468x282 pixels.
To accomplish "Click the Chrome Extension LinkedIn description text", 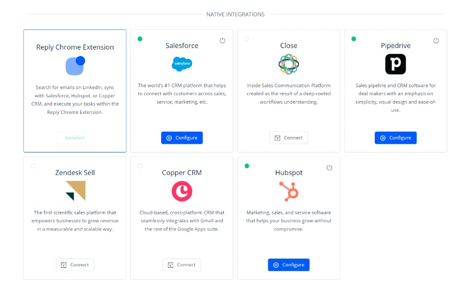I will (75, 100).
